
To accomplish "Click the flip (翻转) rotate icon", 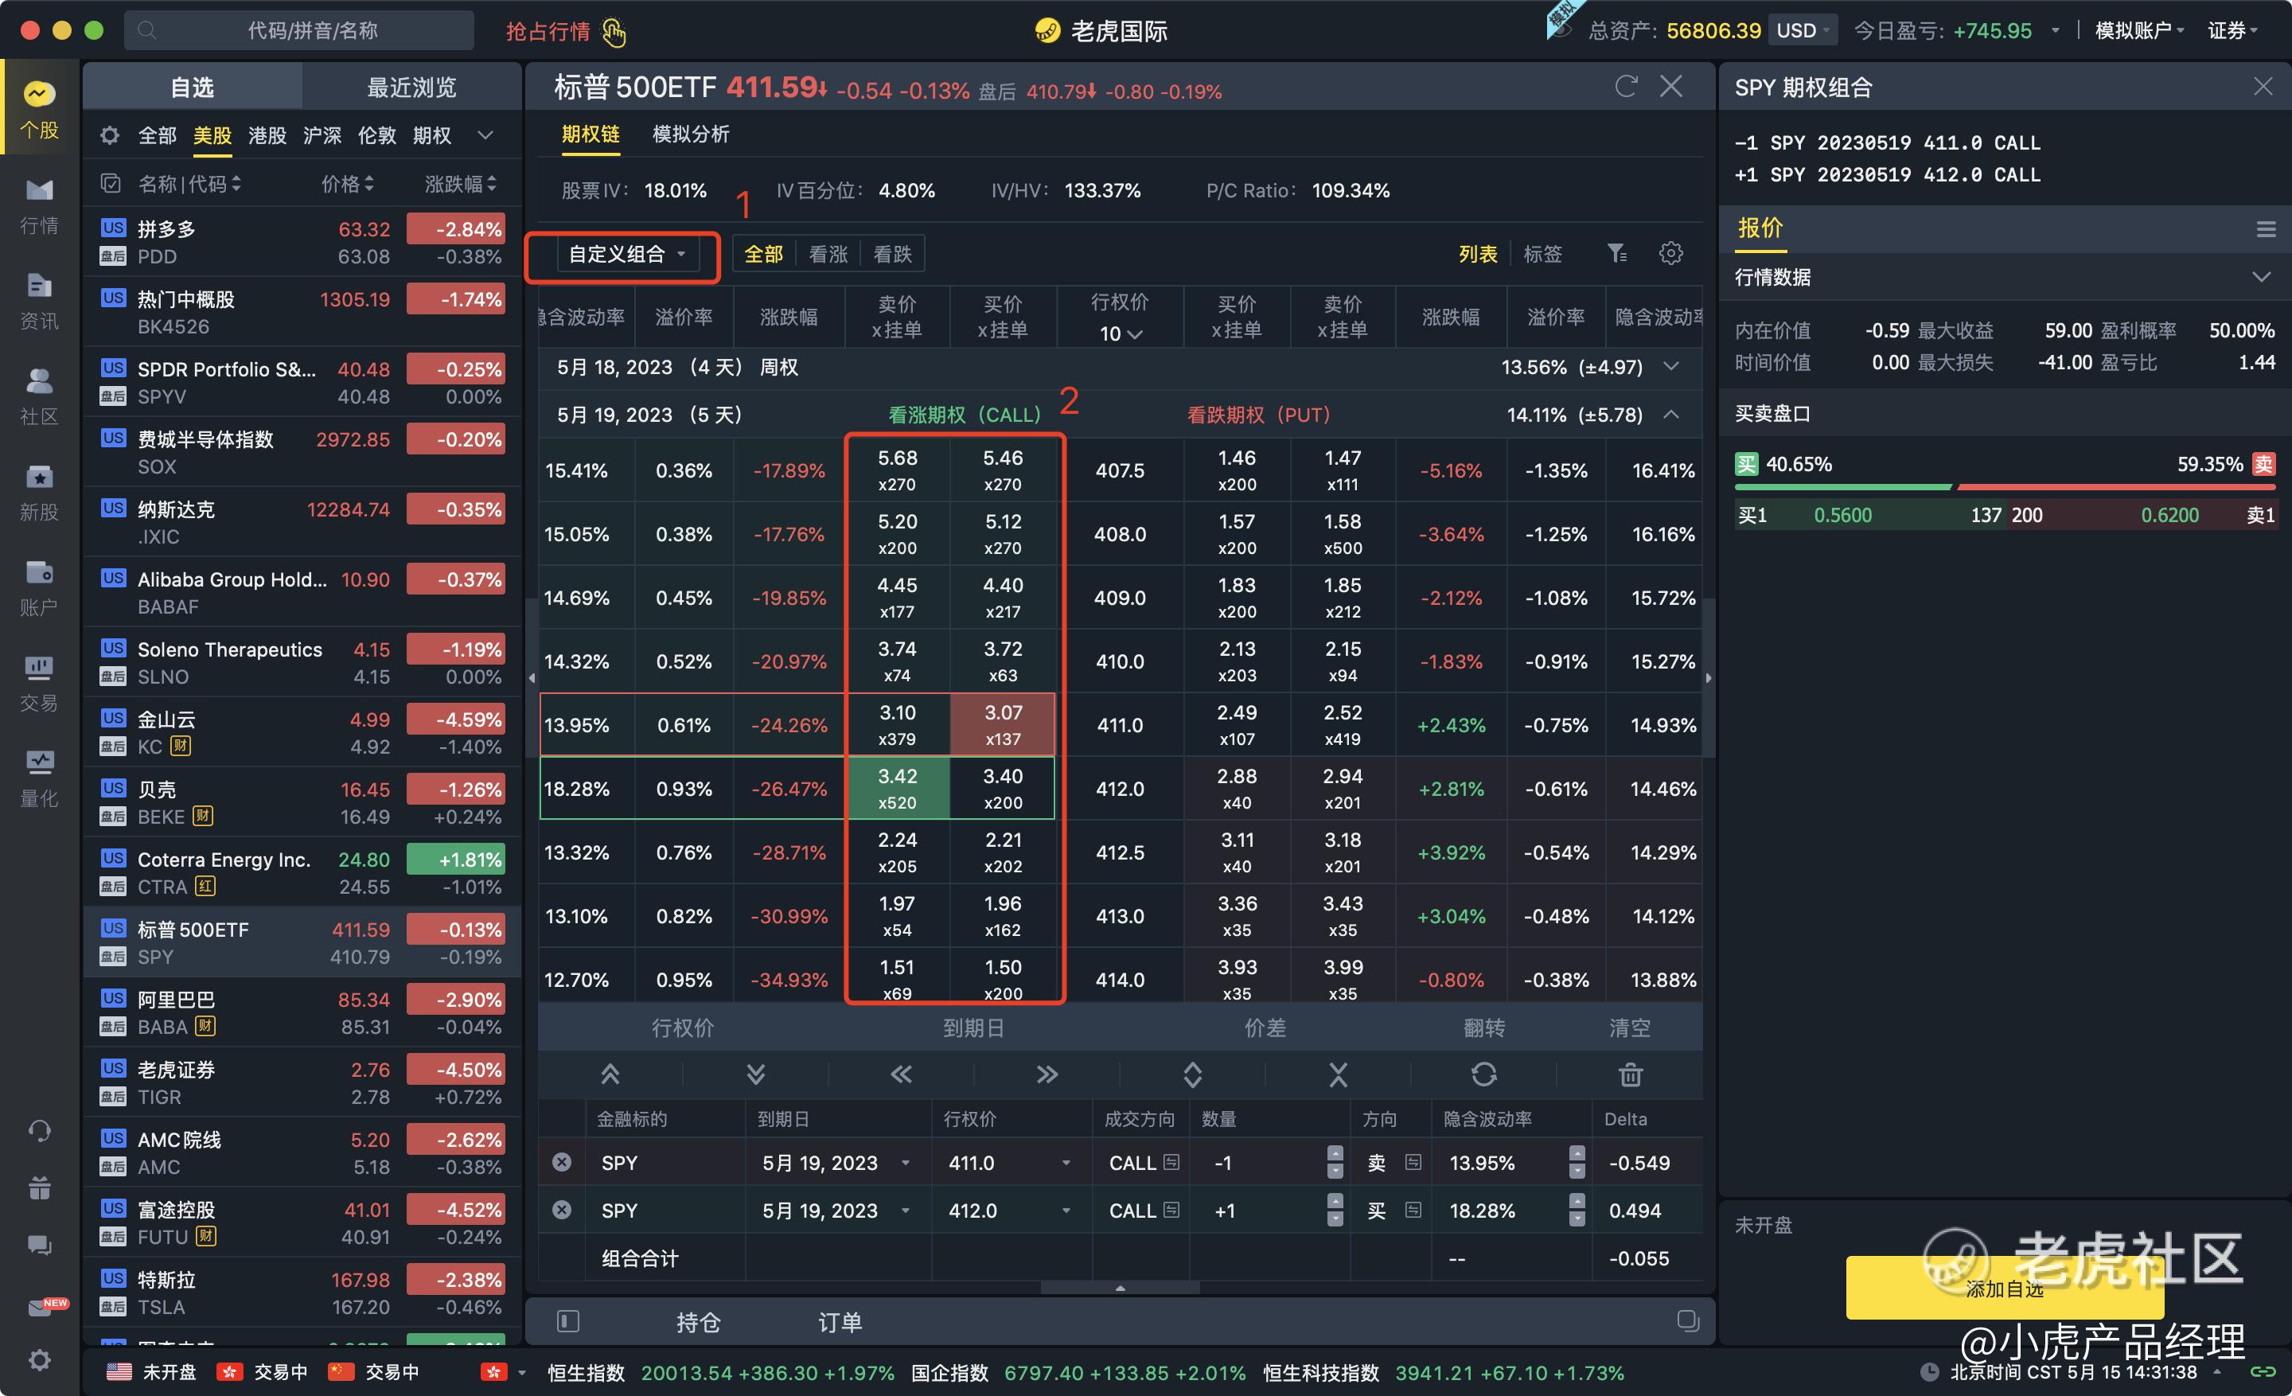I will click(x=1483, y=1075).
